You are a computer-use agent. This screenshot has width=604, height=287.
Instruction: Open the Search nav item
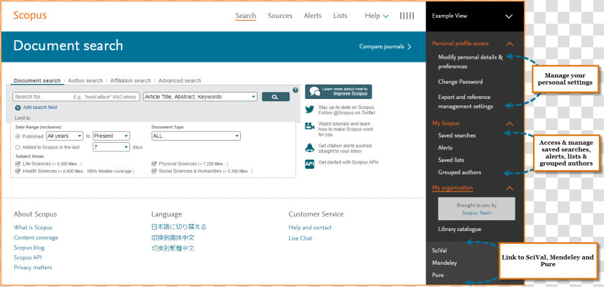[246, 16]
